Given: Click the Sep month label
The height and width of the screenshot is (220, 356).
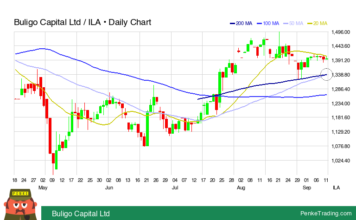Looking at the screenshot, I should (307, 188).
